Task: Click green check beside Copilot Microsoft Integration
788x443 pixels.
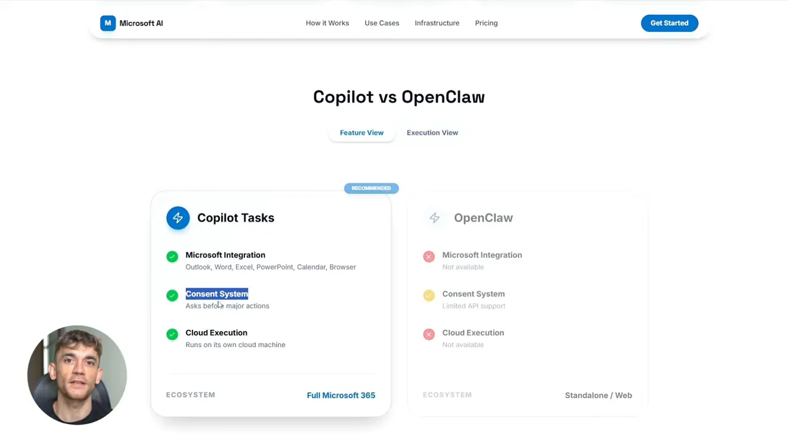Action: [172, 257]
